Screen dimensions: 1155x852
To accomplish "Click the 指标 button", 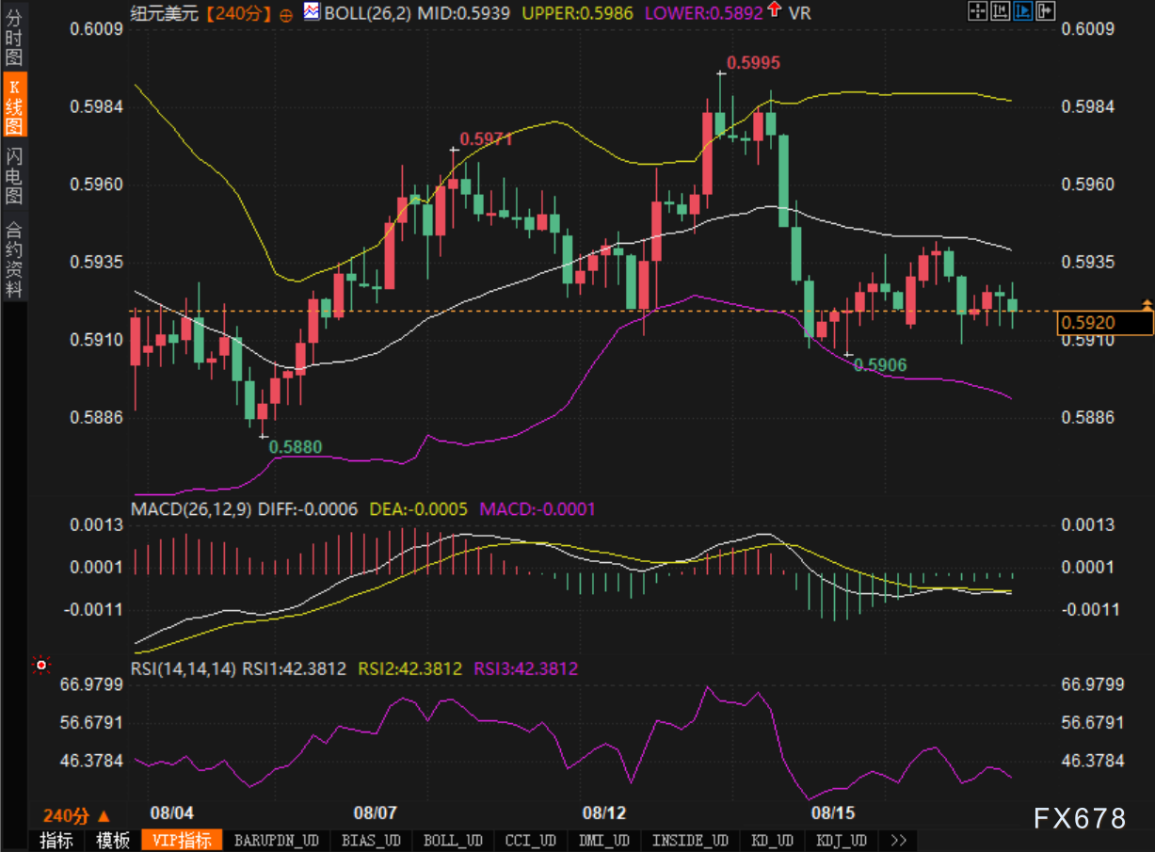I will (x=56, y=840).
